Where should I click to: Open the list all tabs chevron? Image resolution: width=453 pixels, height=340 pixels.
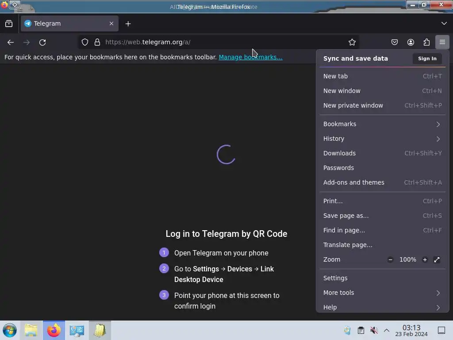click(x=444, y=23)
